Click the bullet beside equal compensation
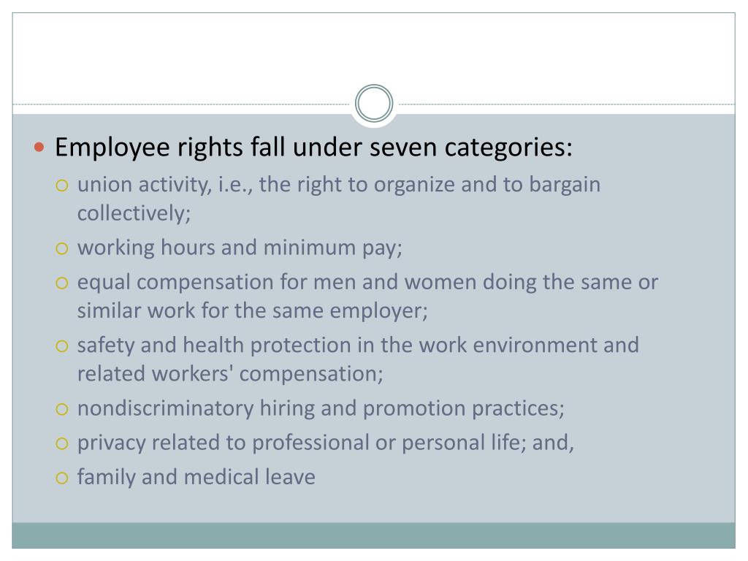The image size is (748, 561). tap(62, 283)
